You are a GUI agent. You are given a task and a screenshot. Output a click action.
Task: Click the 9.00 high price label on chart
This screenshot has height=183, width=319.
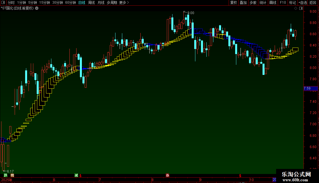191,13
